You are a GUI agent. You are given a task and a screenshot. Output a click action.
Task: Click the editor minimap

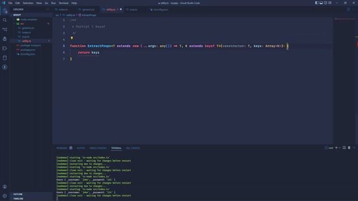tap(345, 80)
